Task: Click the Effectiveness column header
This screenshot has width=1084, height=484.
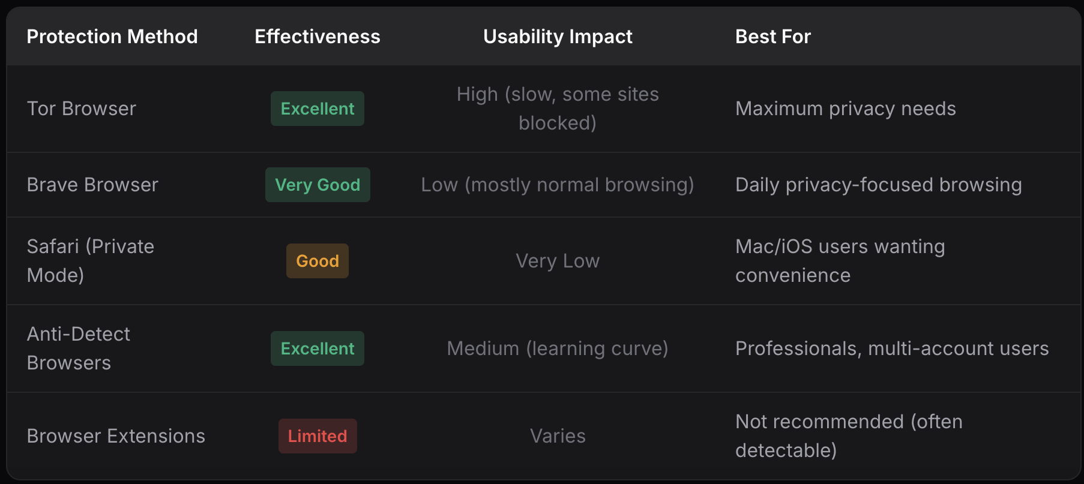Action: tap(317, 37)
